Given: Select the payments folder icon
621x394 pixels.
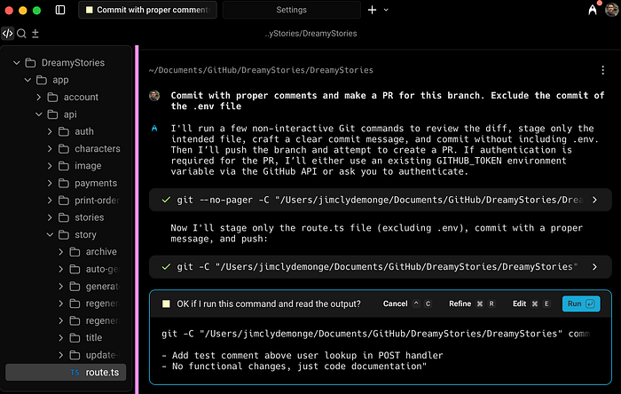Looking at the screenshot, I should (x=64, y=184).
